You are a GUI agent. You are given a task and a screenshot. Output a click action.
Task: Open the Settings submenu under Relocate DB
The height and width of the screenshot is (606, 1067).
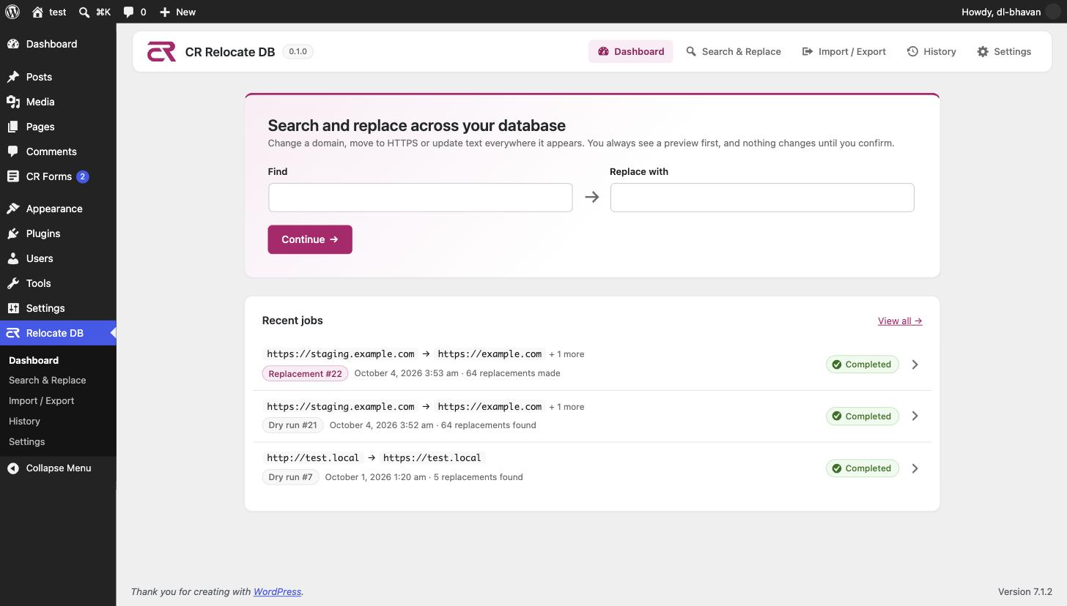click(27, 441)
